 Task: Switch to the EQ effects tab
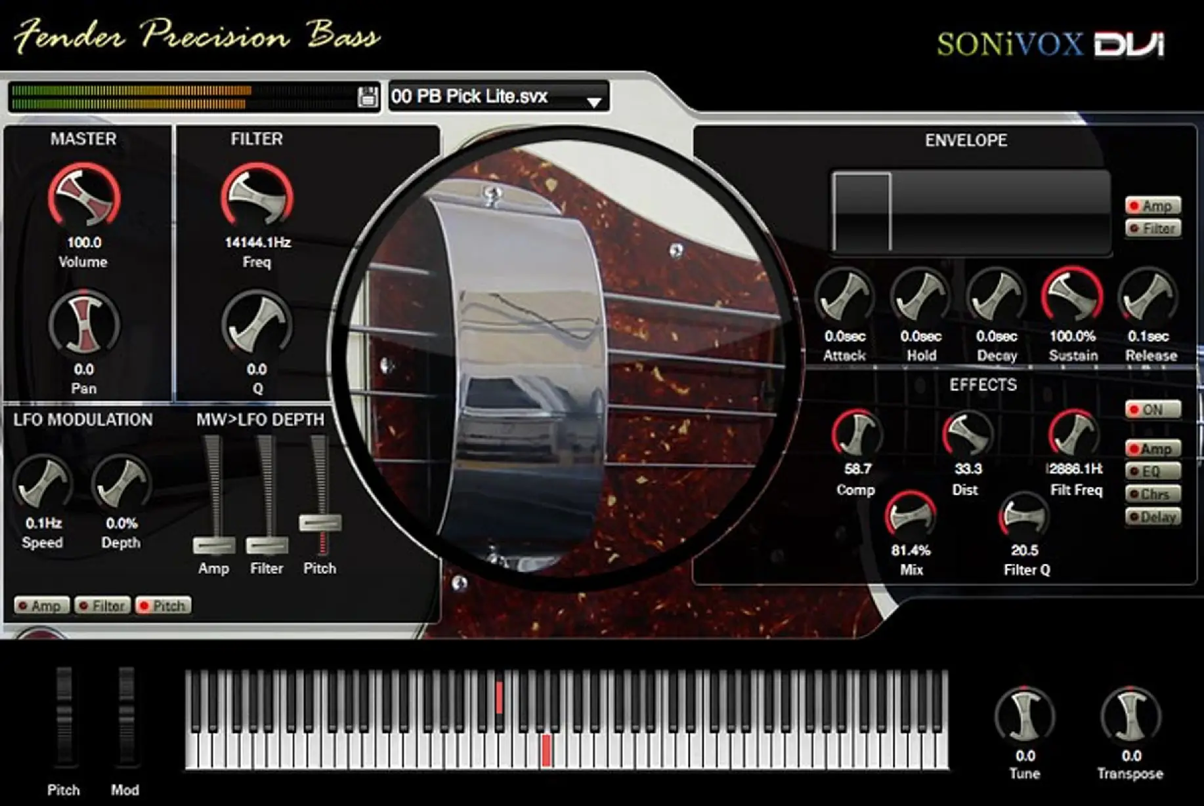tap(1153, 471)
